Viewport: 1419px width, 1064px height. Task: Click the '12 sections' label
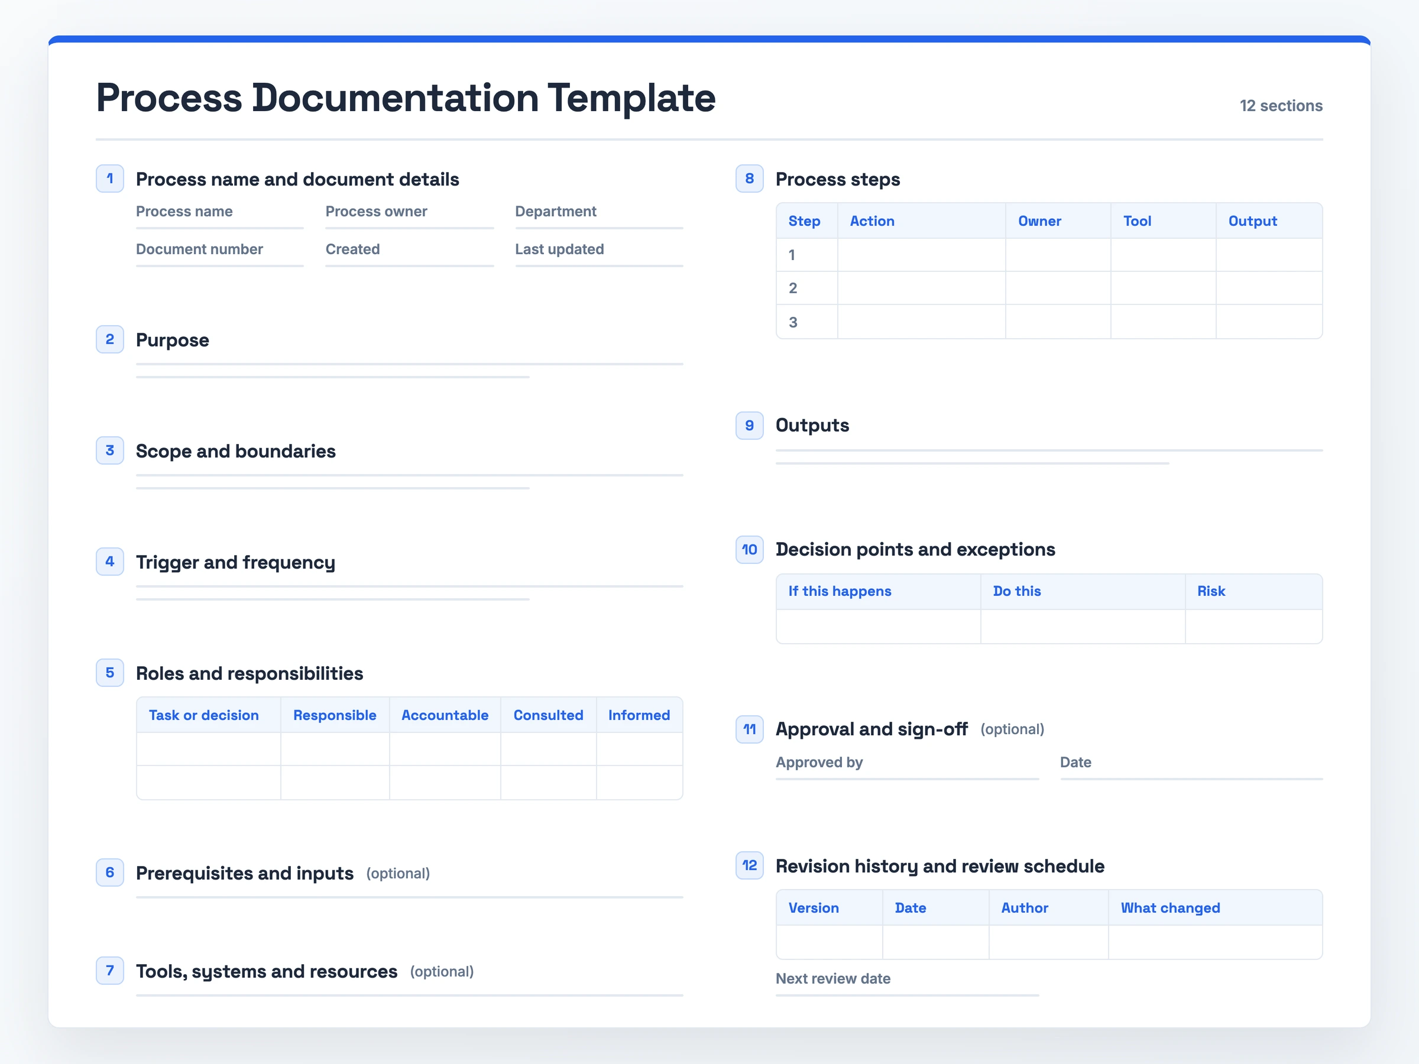click(1281, 106)
